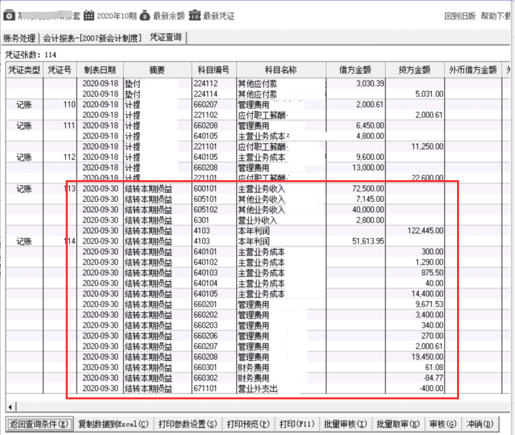Click 批量审核(I) button
515x435 pixels.
(x=345, y=424)
